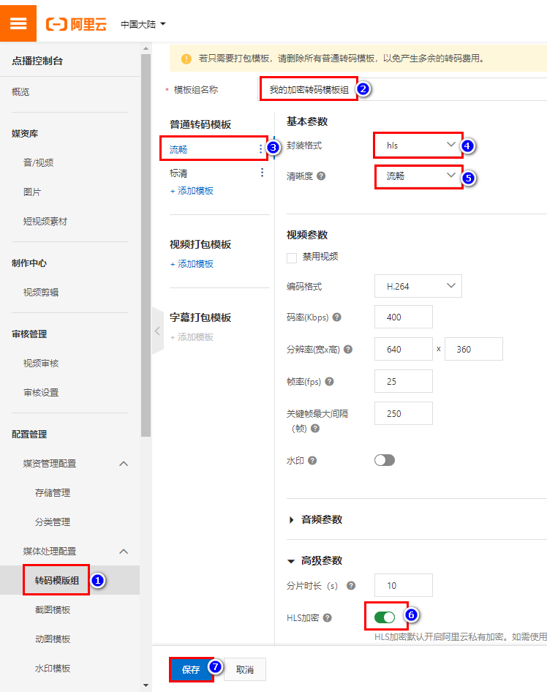Turn off the HLS加密 switch
The image size is (547, 692).
click(x=385, y=617)
